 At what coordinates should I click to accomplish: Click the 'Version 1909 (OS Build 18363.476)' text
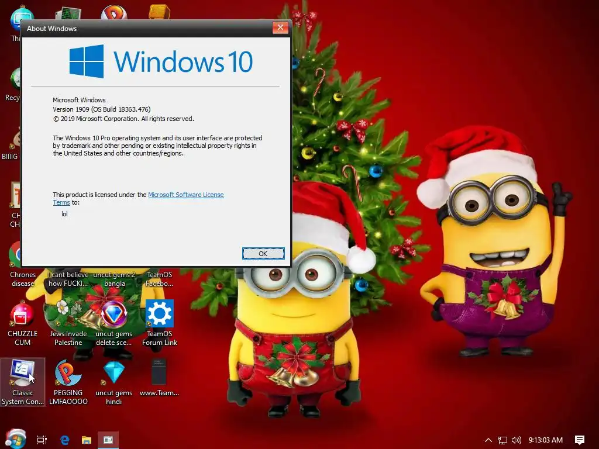tap(102, 109)
